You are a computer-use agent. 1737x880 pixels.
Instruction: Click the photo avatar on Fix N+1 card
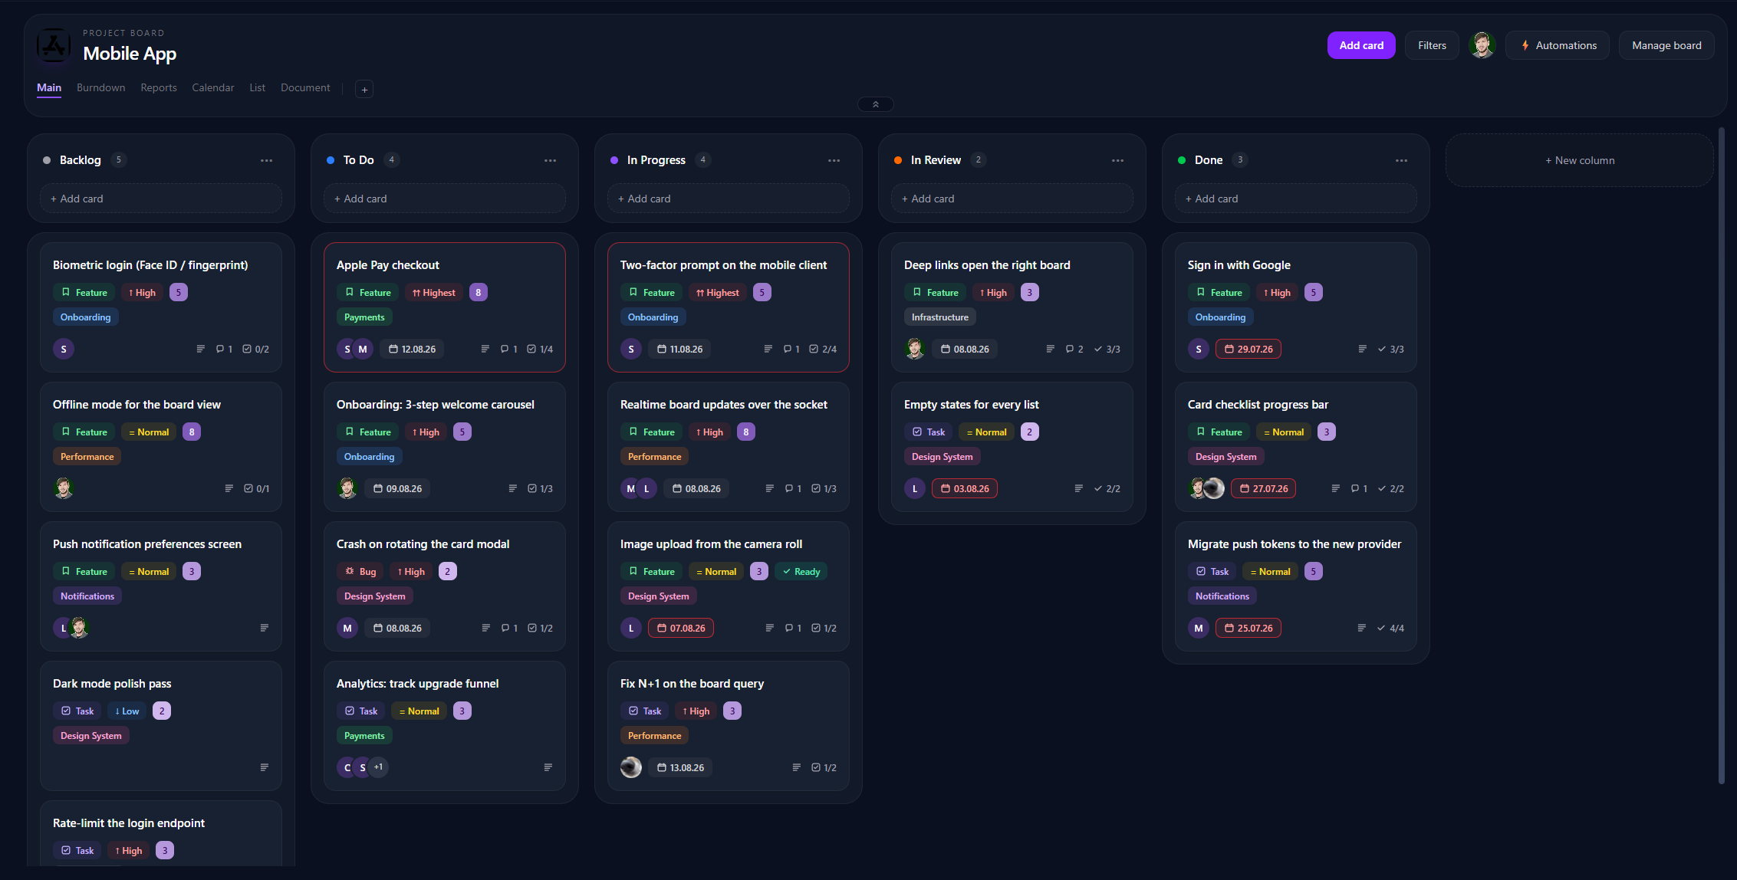[631, 767]
